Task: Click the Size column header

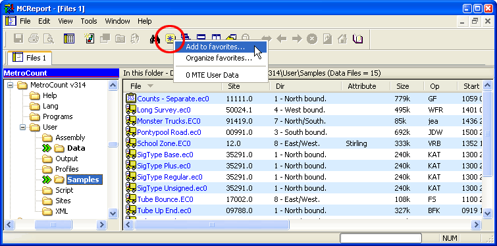Action: pyautogui.click(x=407, y=86)
